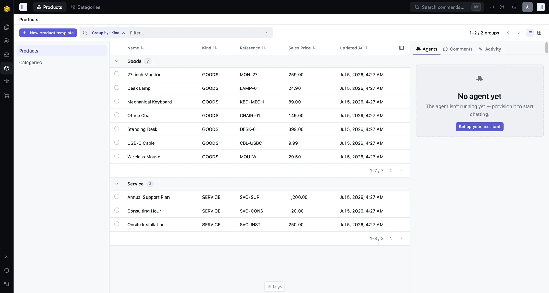Image resolution: width=549 pixels, height=293 pixels.
Task: Open the help question mark icon
Action: 502,7
